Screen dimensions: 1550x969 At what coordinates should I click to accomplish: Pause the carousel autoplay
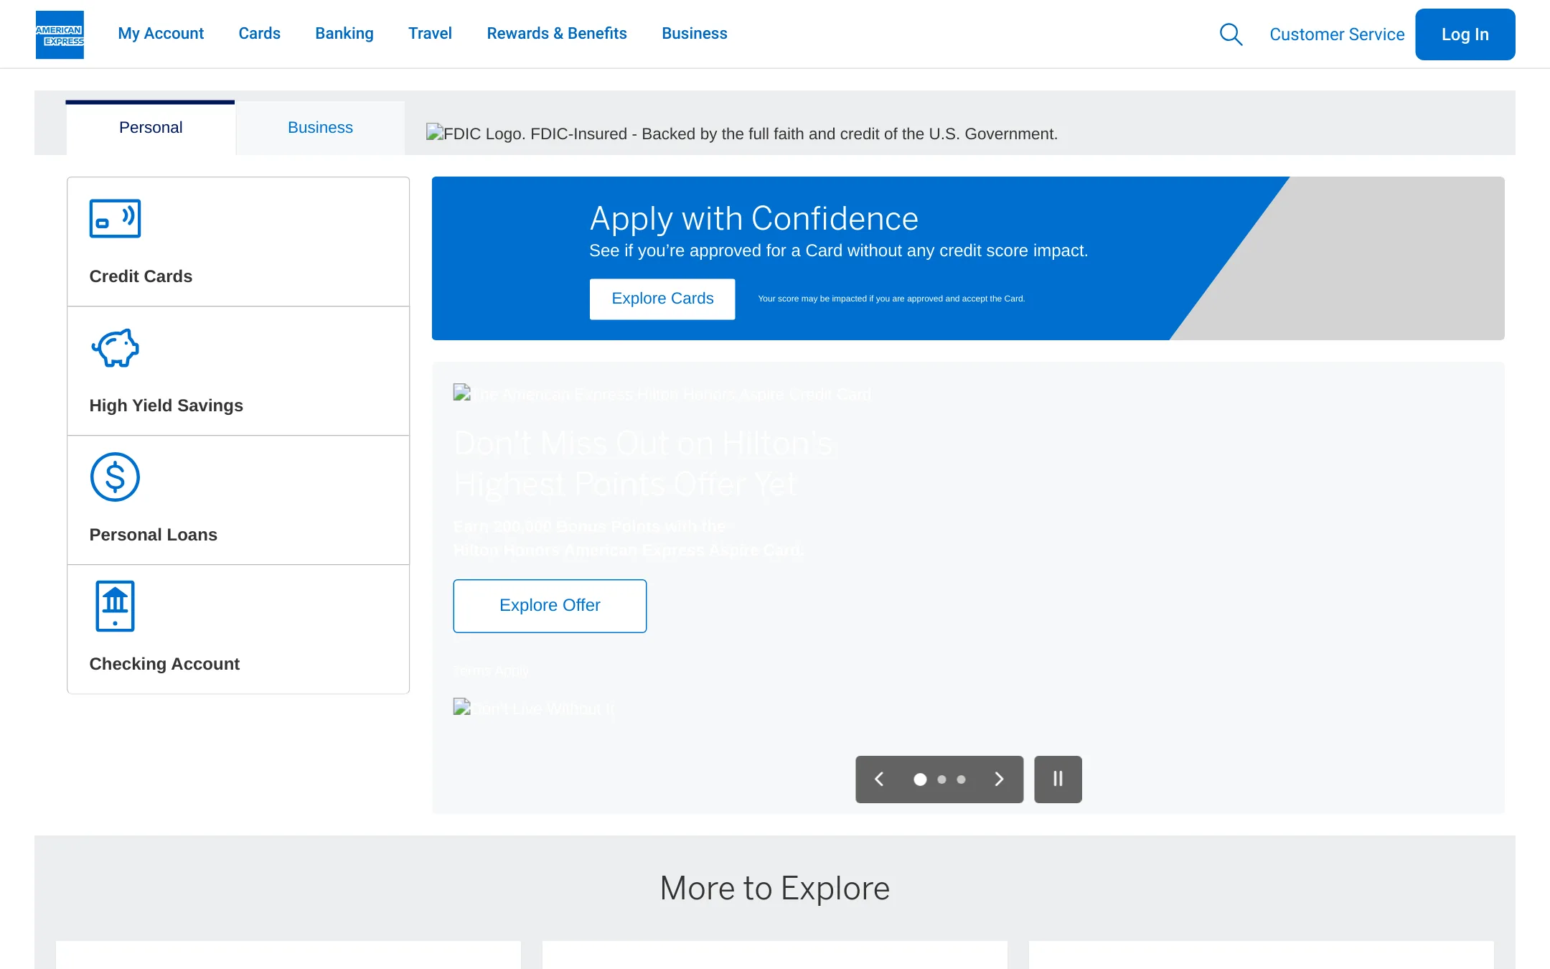tap(1058, 779)
